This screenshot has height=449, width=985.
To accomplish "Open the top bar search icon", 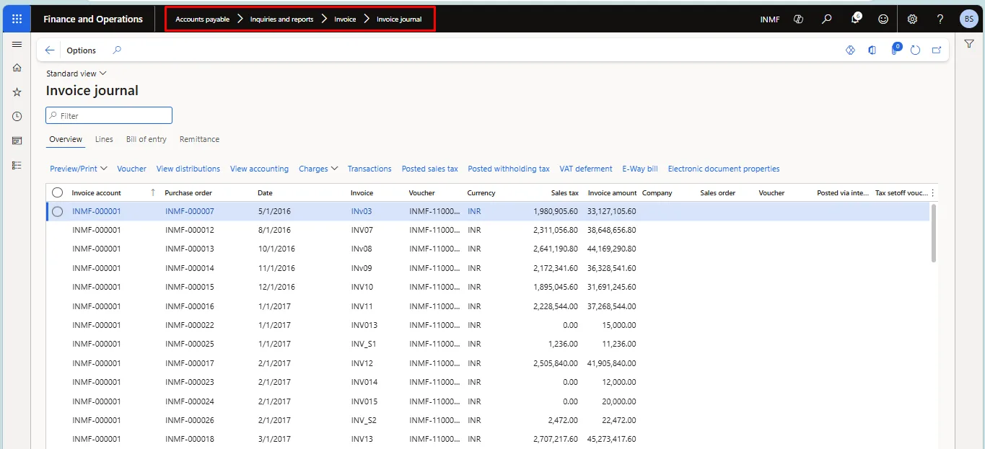I will 827,19.
